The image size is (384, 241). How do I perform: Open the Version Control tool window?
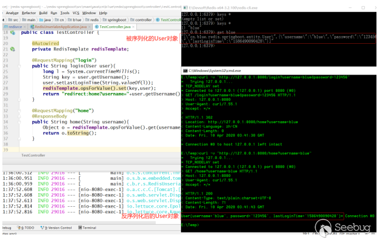coord(58,228)
